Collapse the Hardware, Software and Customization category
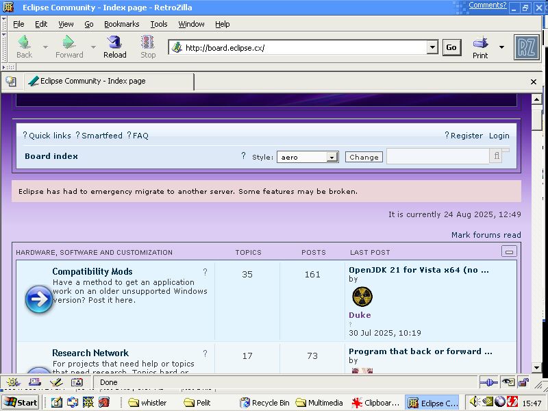 point(509,251)
